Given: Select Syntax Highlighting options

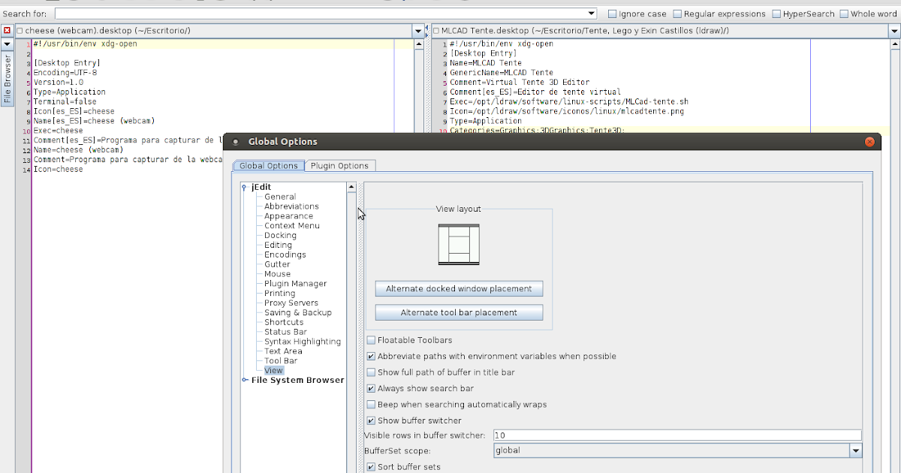Looking at the screenshot, I should click(303, 342).
